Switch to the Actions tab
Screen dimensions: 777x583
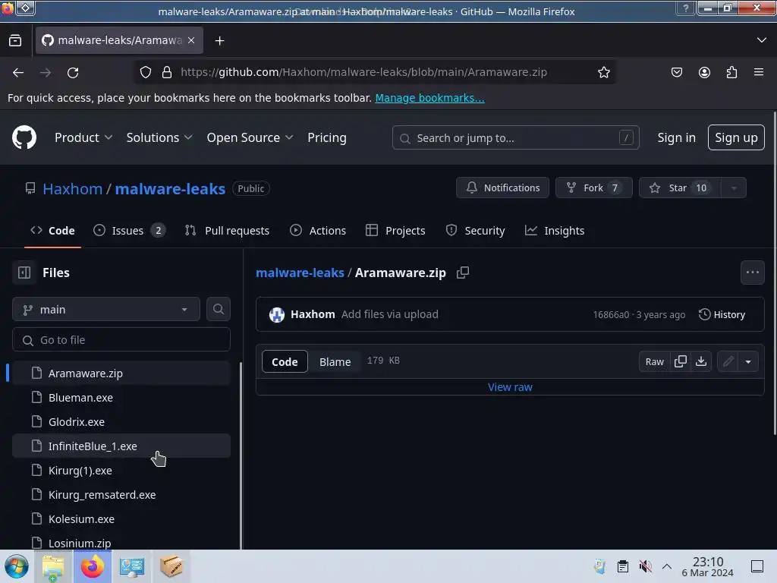coord(318,231)
